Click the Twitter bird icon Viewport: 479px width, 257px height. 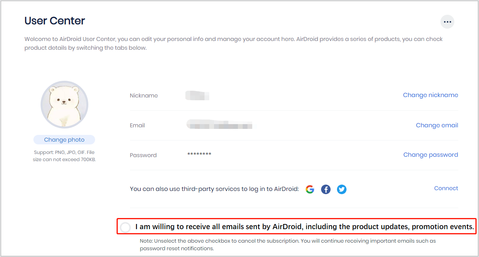click(342, 189)
